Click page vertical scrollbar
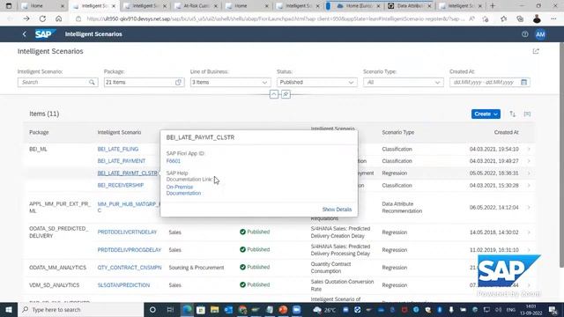564x317 pixels. pos(561,155)
